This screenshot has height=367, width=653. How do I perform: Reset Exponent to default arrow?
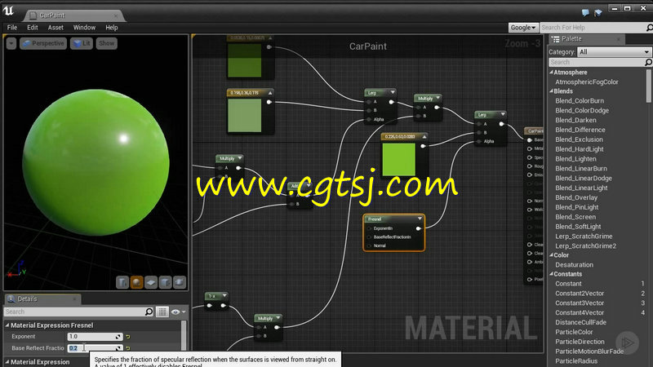[128, 337]
